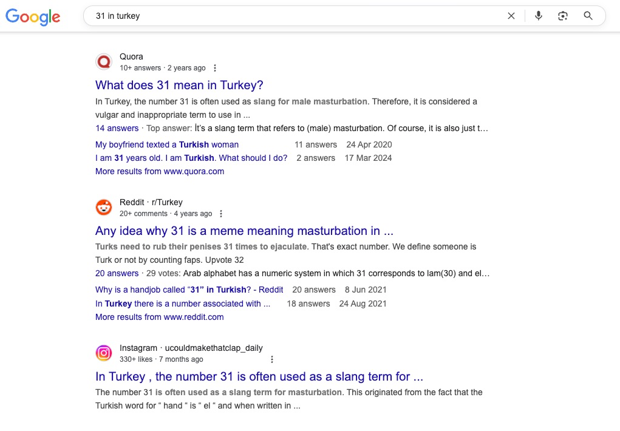Open Search by image camera icon
620x431 pixels.
click(x=563, y=16)
